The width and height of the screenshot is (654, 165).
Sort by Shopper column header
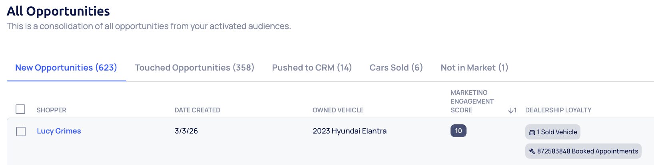point(51,110)
